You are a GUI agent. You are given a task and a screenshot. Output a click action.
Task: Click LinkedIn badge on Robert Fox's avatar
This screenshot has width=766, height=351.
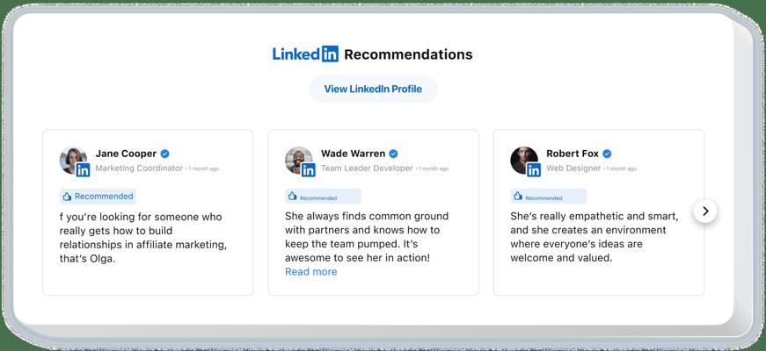tap(534, 169)
